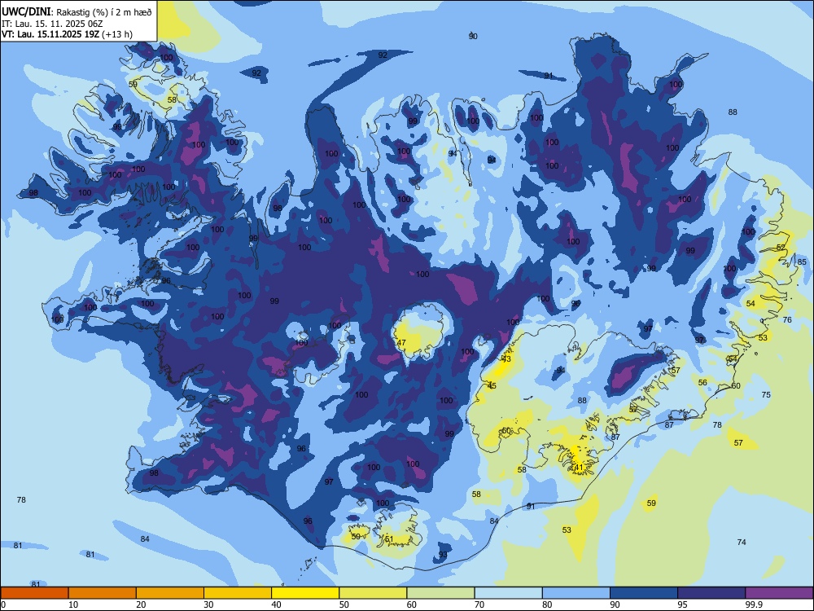Click the '74' value in the southeast sea
814x611 pixels.
click(x=742, y=543)
